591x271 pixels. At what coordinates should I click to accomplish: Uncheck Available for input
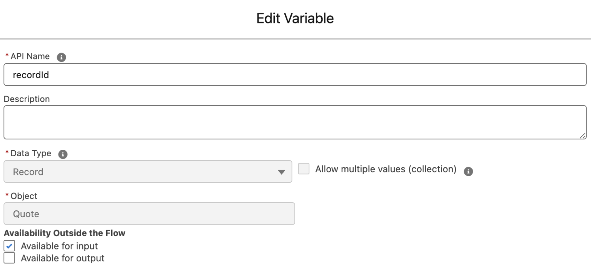coord(9,246)
